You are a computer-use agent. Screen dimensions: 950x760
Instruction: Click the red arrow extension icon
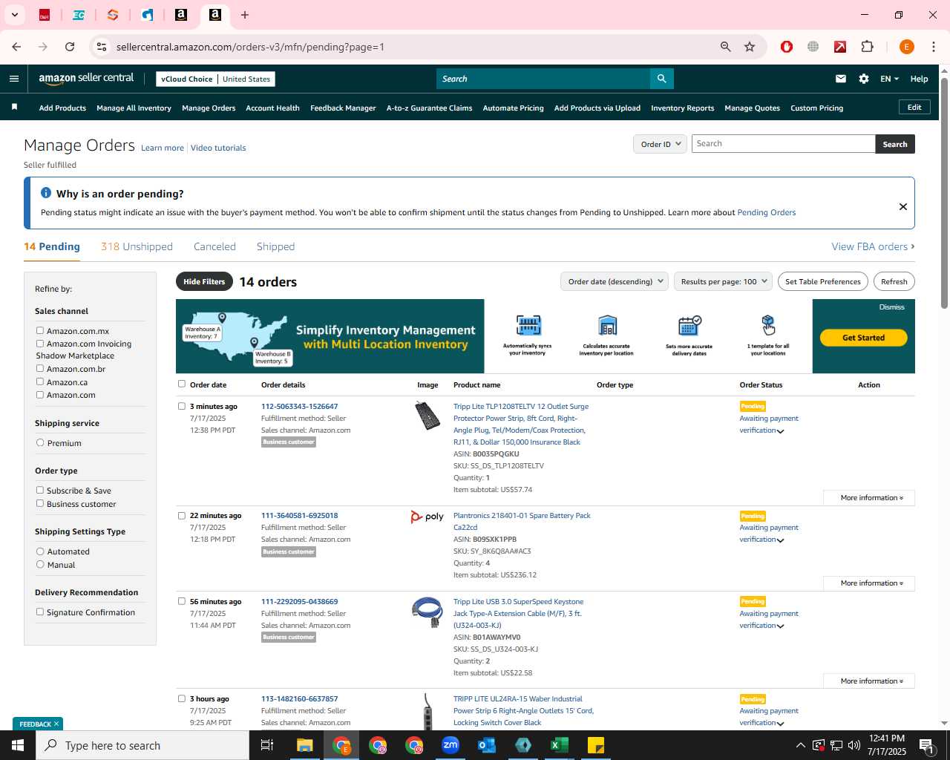point(840,47)
